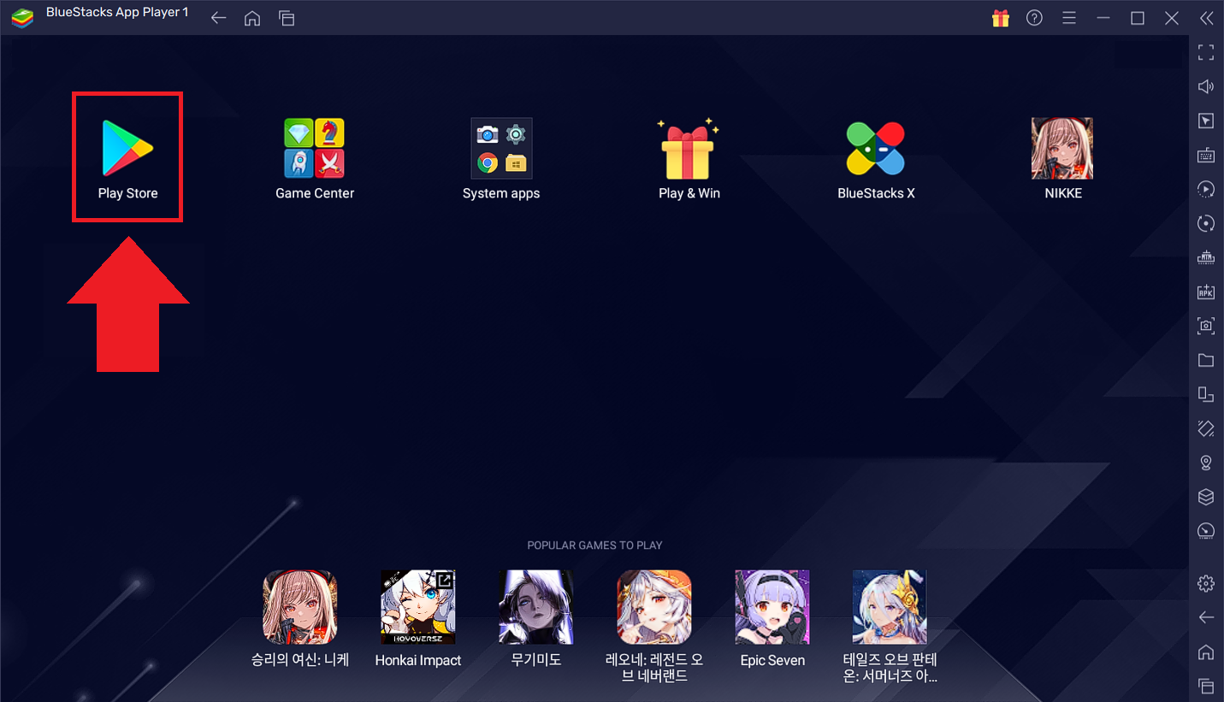1224x702 pixels.
Task: Mute the emulator volume
Action: (x=1205, y=86)
